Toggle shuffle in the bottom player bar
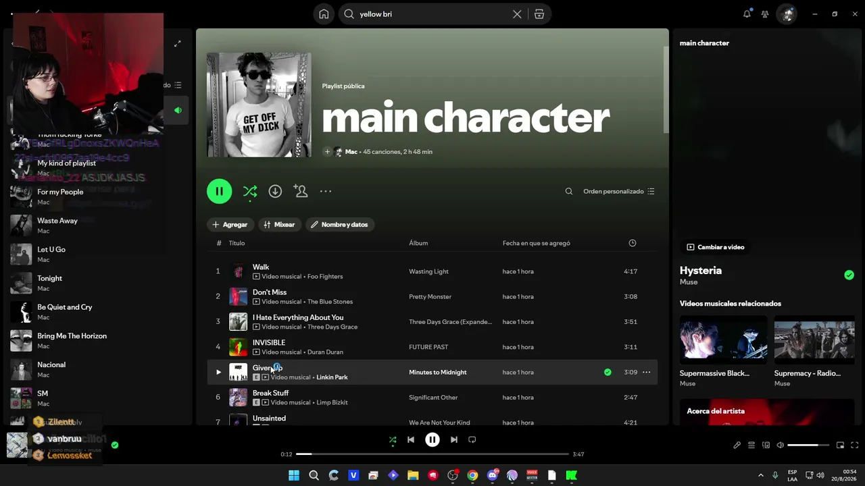The height and width of the screenshot is (486, 865). [393, 440]
